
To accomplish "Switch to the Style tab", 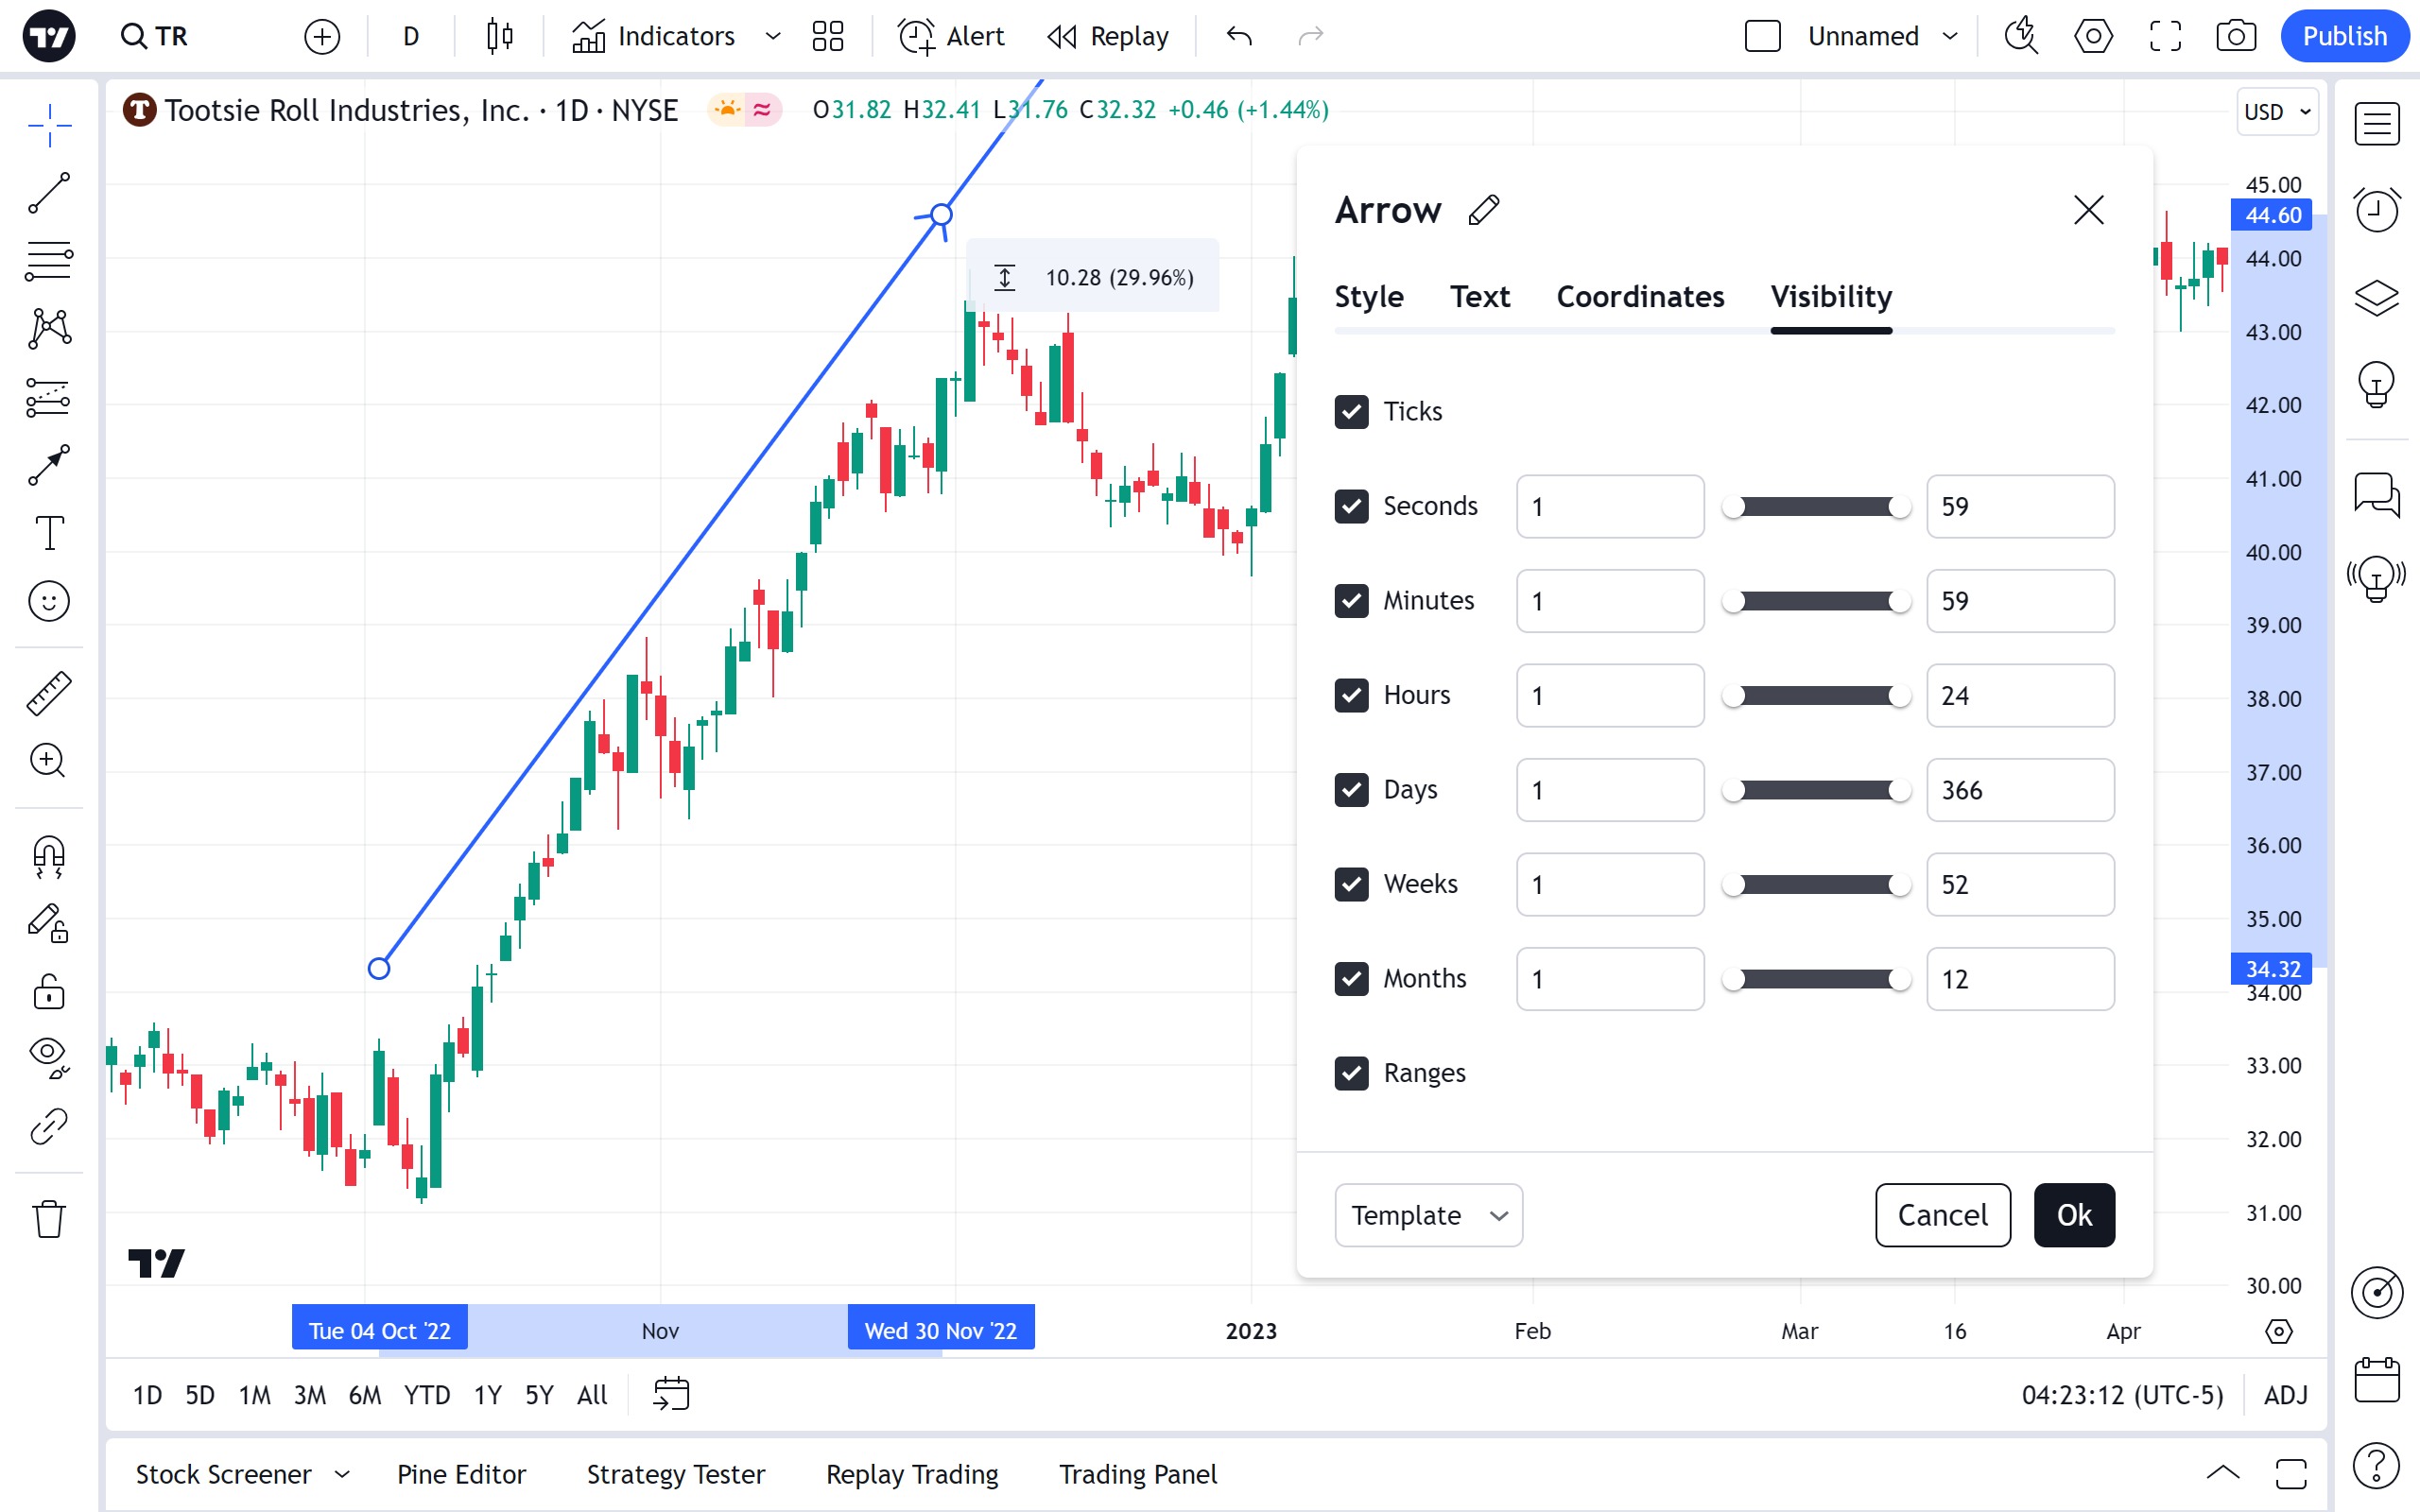I will (x=1369, y=297).
